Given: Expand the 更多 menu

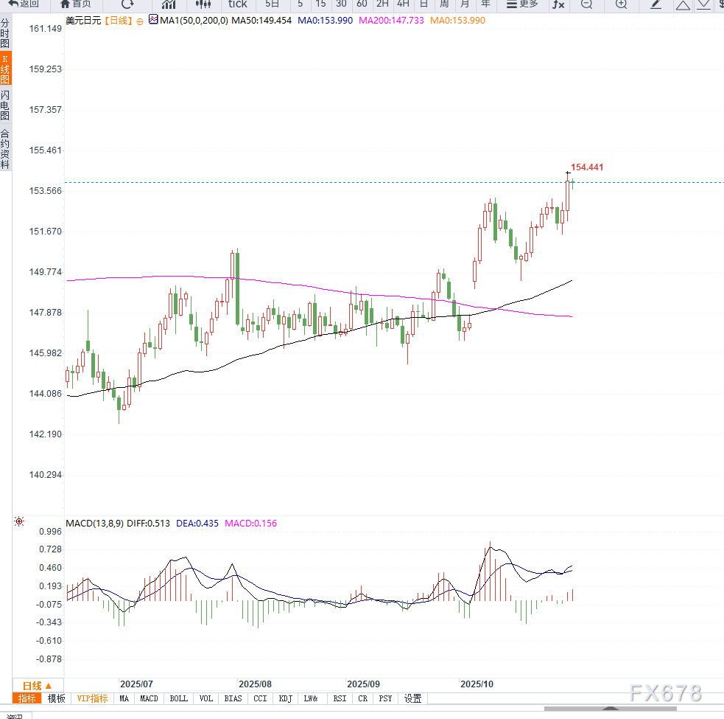Looking at the screenshot, I should [522, 4].
